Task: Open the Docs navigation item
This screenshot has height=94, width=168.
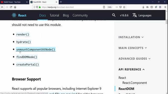Action: (43, 15)
